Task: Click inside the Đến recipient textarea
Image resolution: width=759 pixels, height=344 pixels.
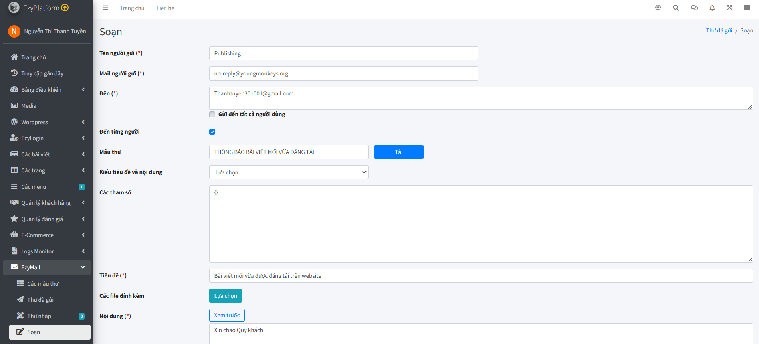Action: click(x=481, y=98)
